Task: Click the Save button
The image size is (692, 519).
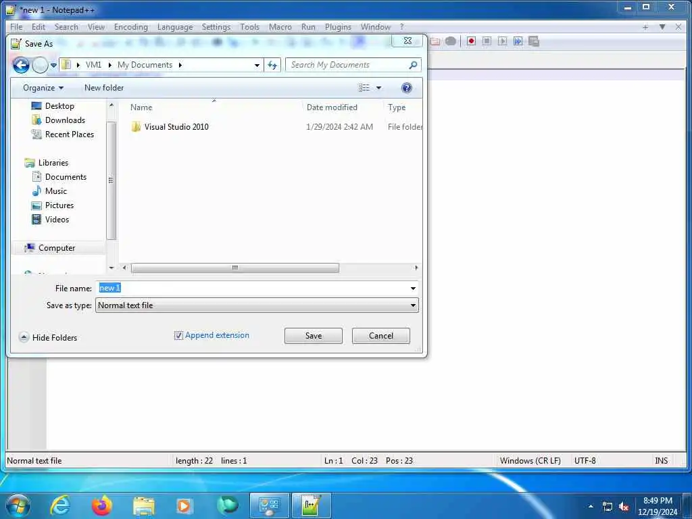Action: [314, 336]
